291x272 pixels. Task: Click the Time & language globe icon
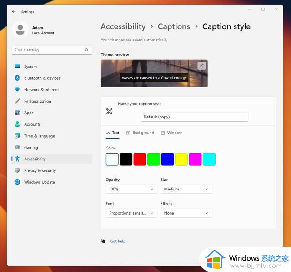pyautogui.click(x=17, y=135)
